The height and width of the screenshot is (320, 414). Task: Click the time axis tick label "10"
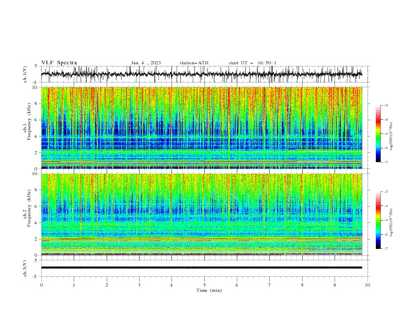367,285
